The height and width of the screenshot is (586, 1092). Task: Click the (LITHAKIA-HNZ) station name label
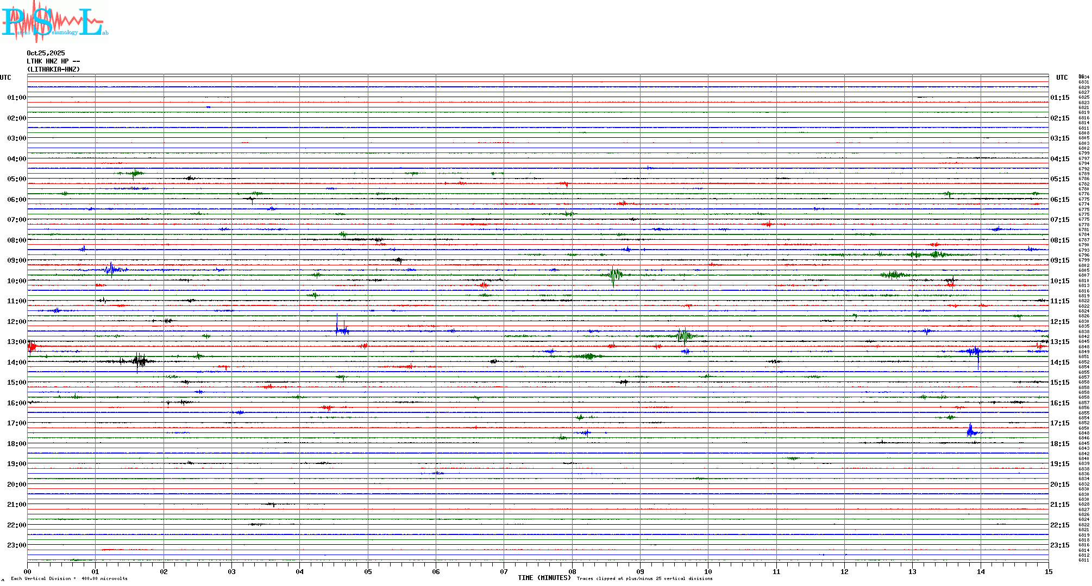[x=53, y=69]
